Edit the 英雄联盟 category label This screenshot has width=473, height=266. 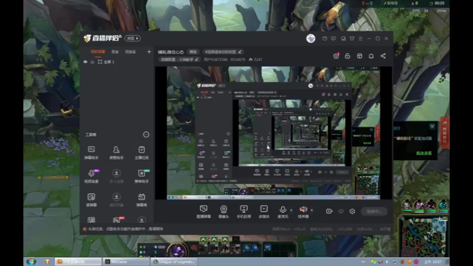(179, 60)
